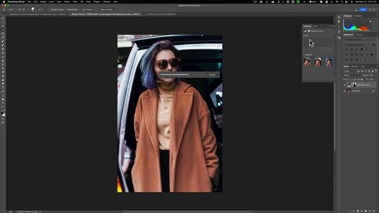The height and width of the screenshot is (213, 379).
Task: Click the Select and Mask button
Action: pyautogui.click(x=107, y=9)
